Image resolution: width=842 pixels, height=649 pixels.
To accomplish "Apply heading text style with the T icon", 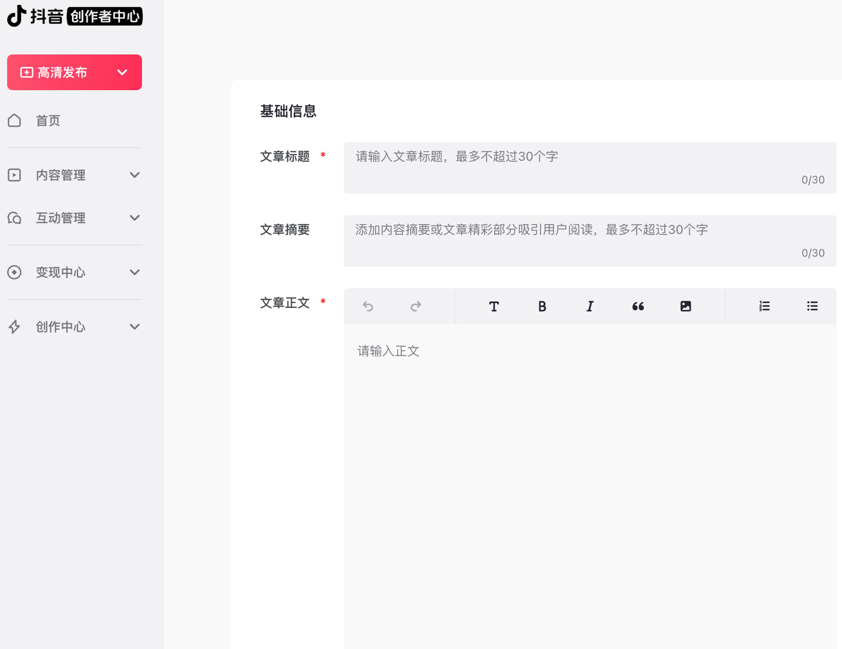I will [x=494, y=306].
